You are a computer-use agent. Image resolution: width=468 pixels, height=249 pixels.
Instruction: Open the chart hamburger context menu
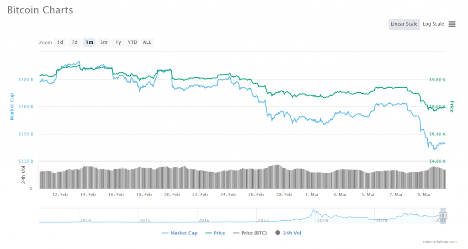click(x=452, y=24)
